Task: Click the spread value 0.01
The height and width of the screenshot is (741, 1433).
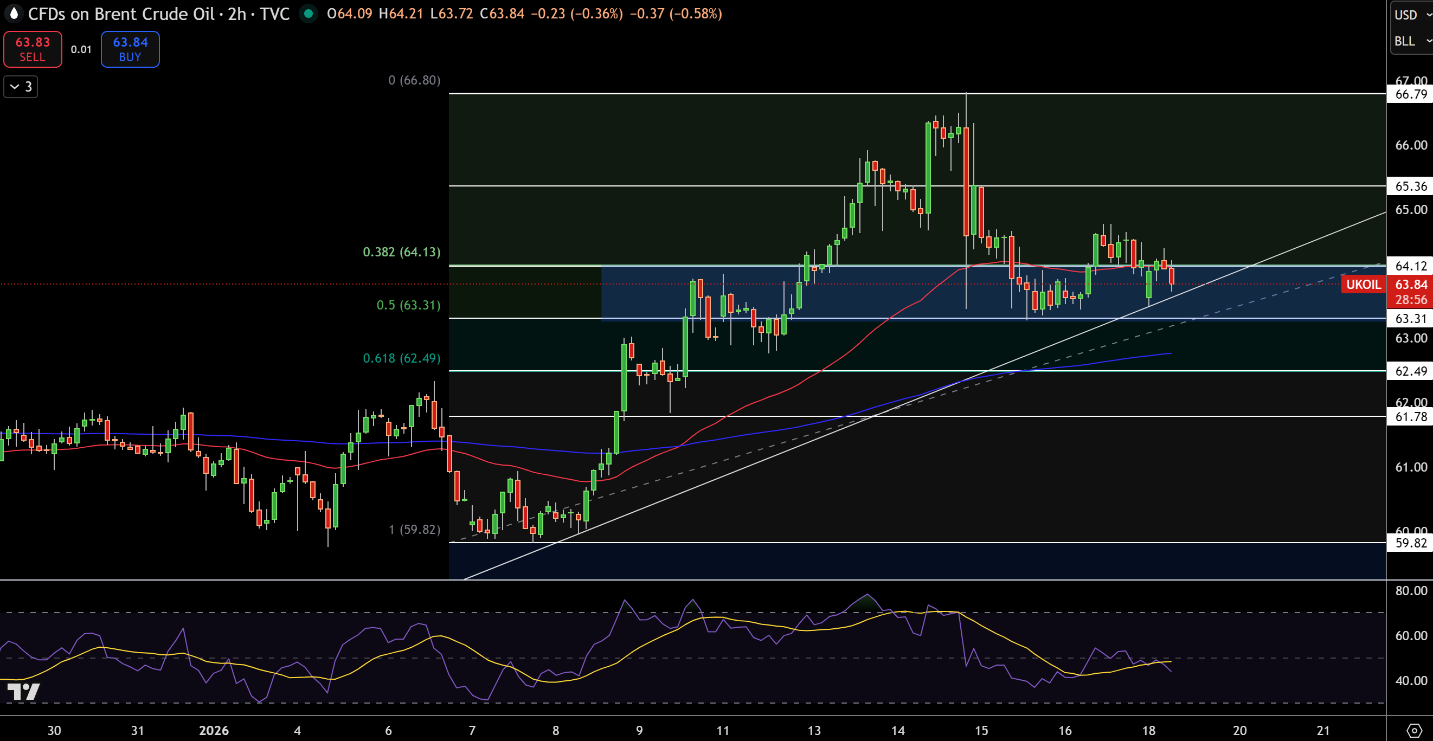Action: tap(81, 49)
